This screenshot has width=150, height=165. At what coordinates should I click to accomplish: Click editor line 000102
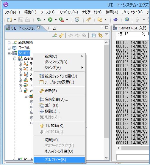pyautogui.click(x=132, y=42)
